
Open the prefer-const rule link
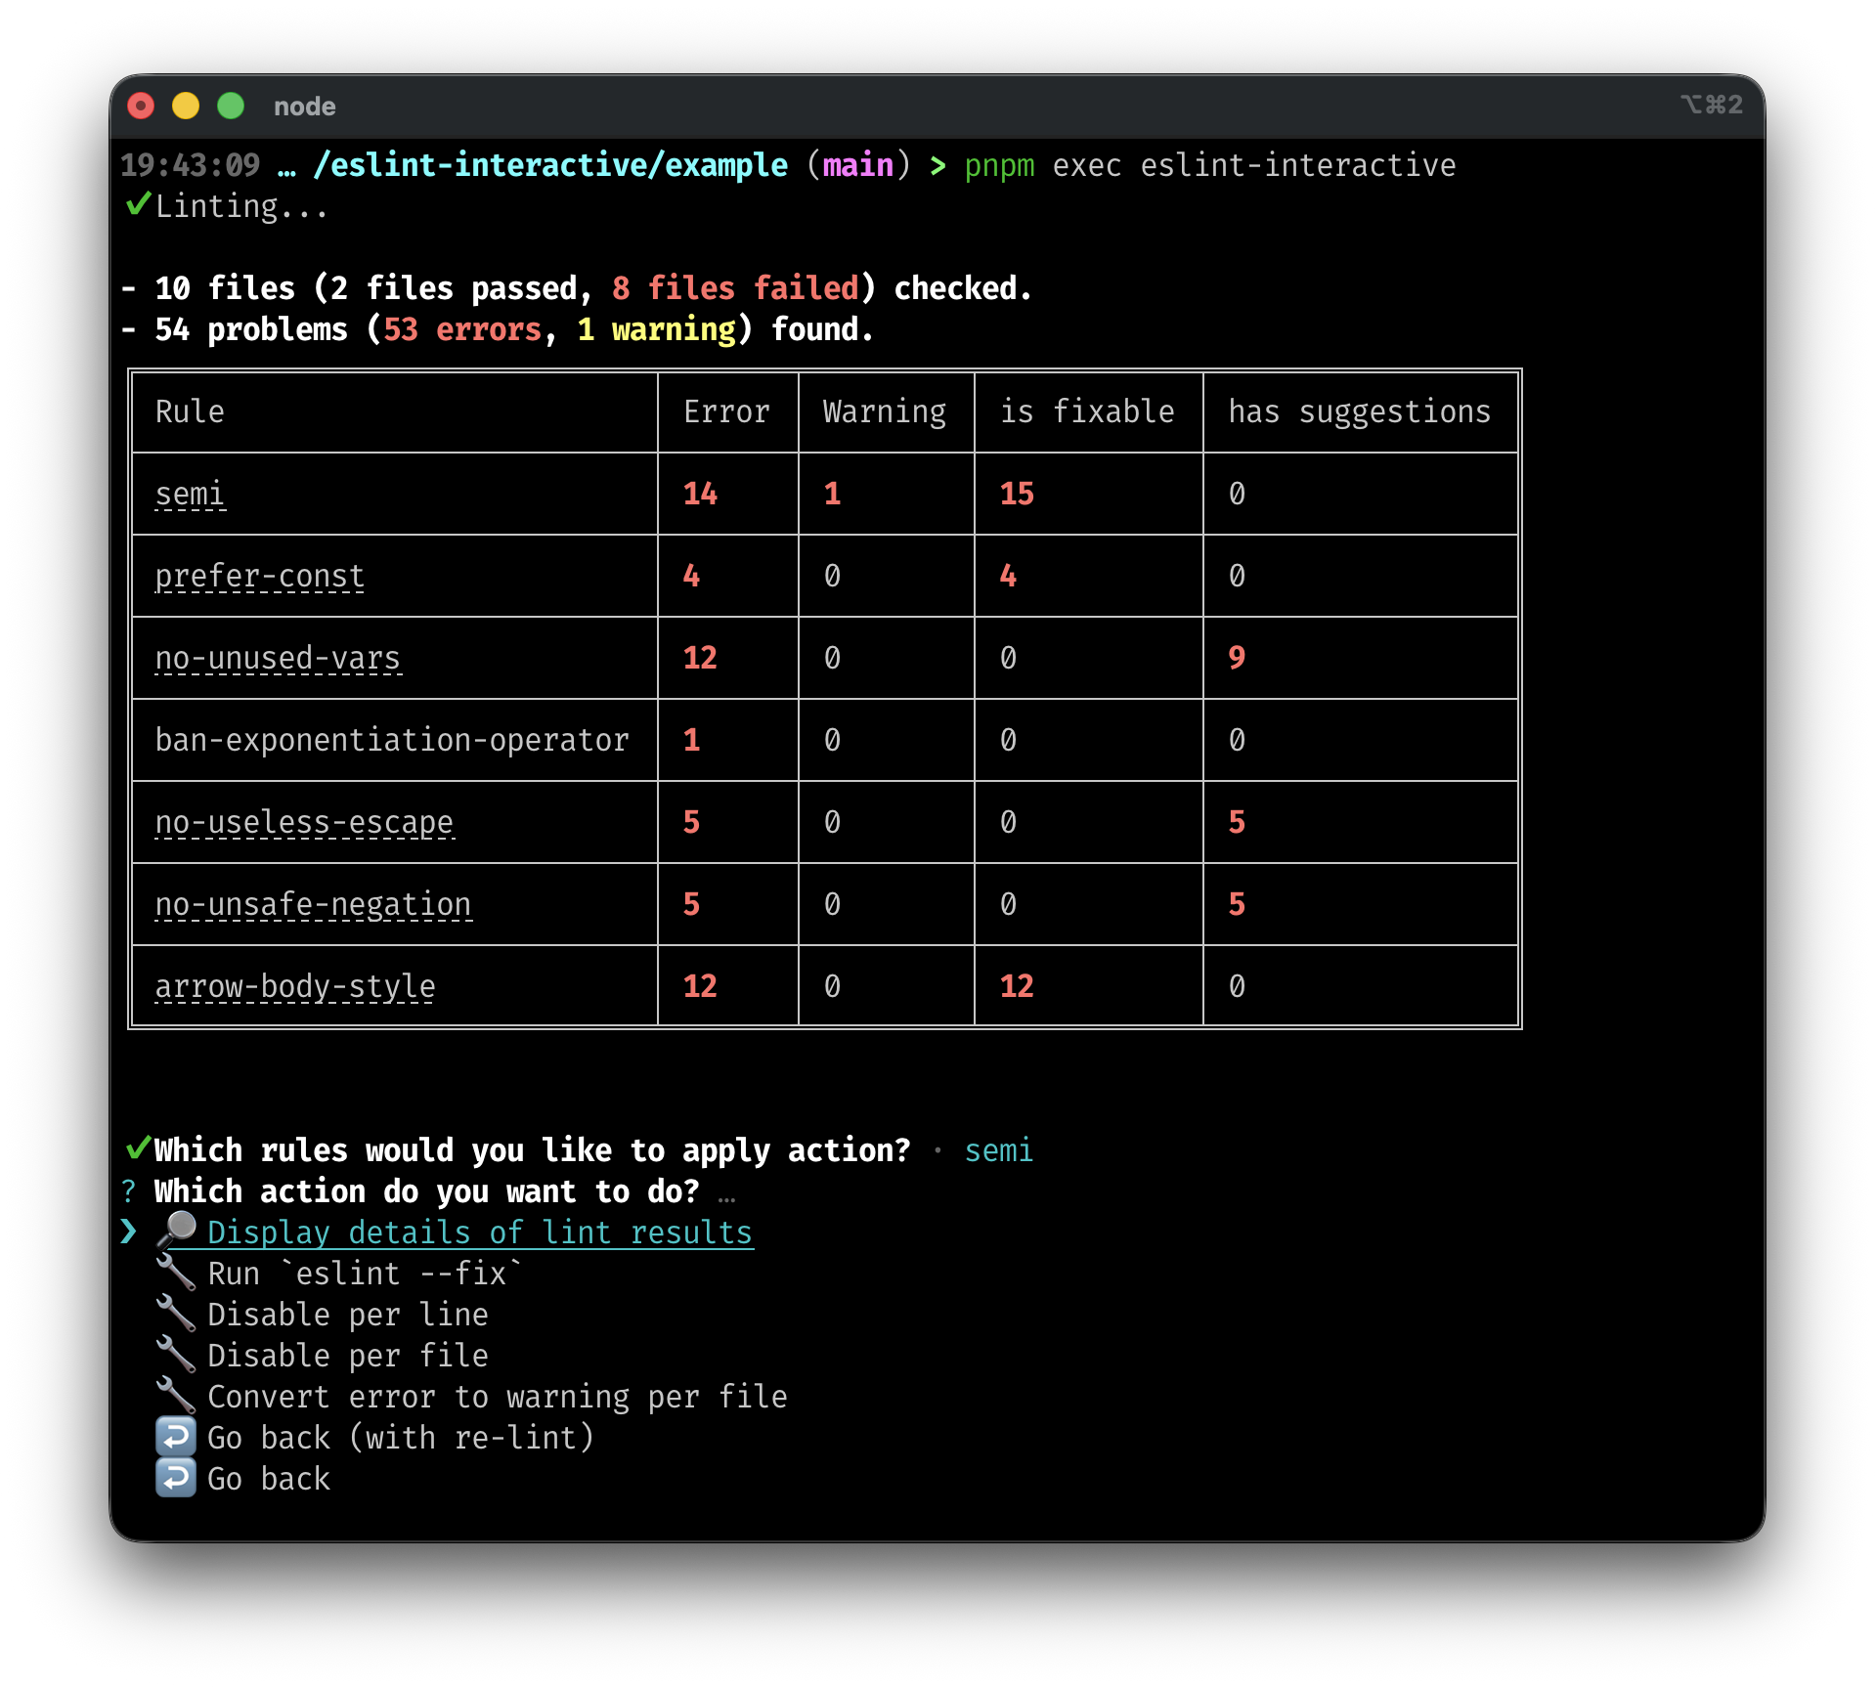(259, 577)
